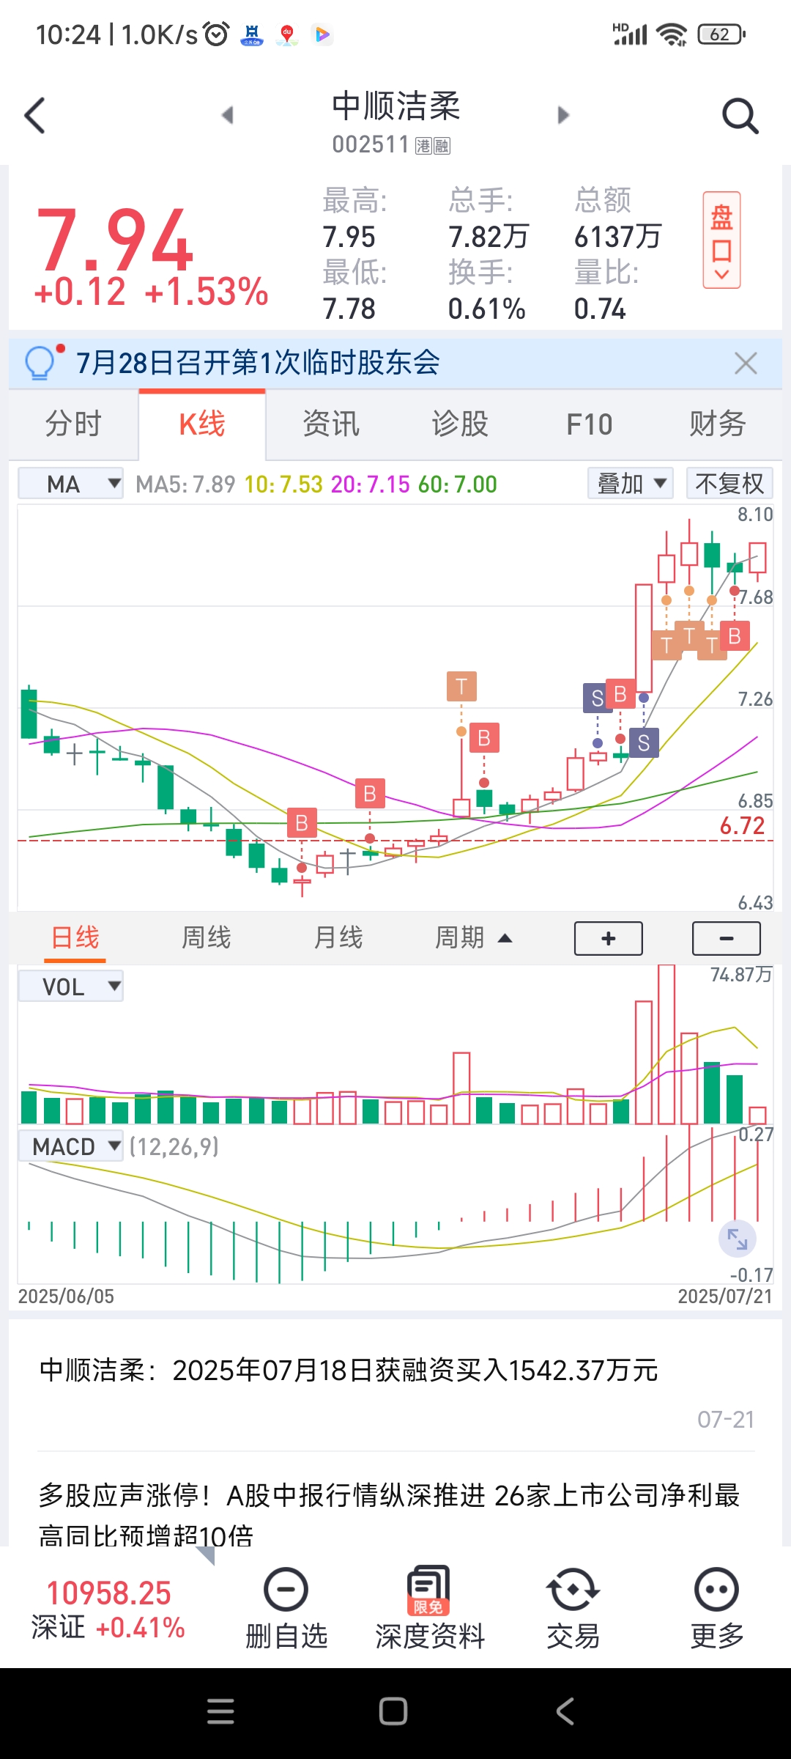The height and width of the screenshot is (1759, 791).
Task: Tap Android home button
Action: (393, 1711)
